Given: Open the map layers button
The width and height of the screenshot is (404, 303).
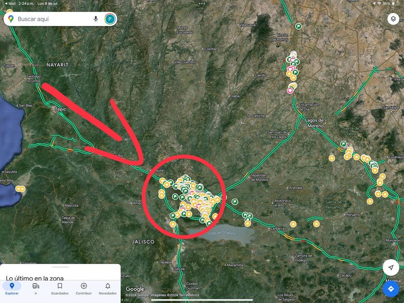Looking at the screenshot, I should [x=393, y=19].
